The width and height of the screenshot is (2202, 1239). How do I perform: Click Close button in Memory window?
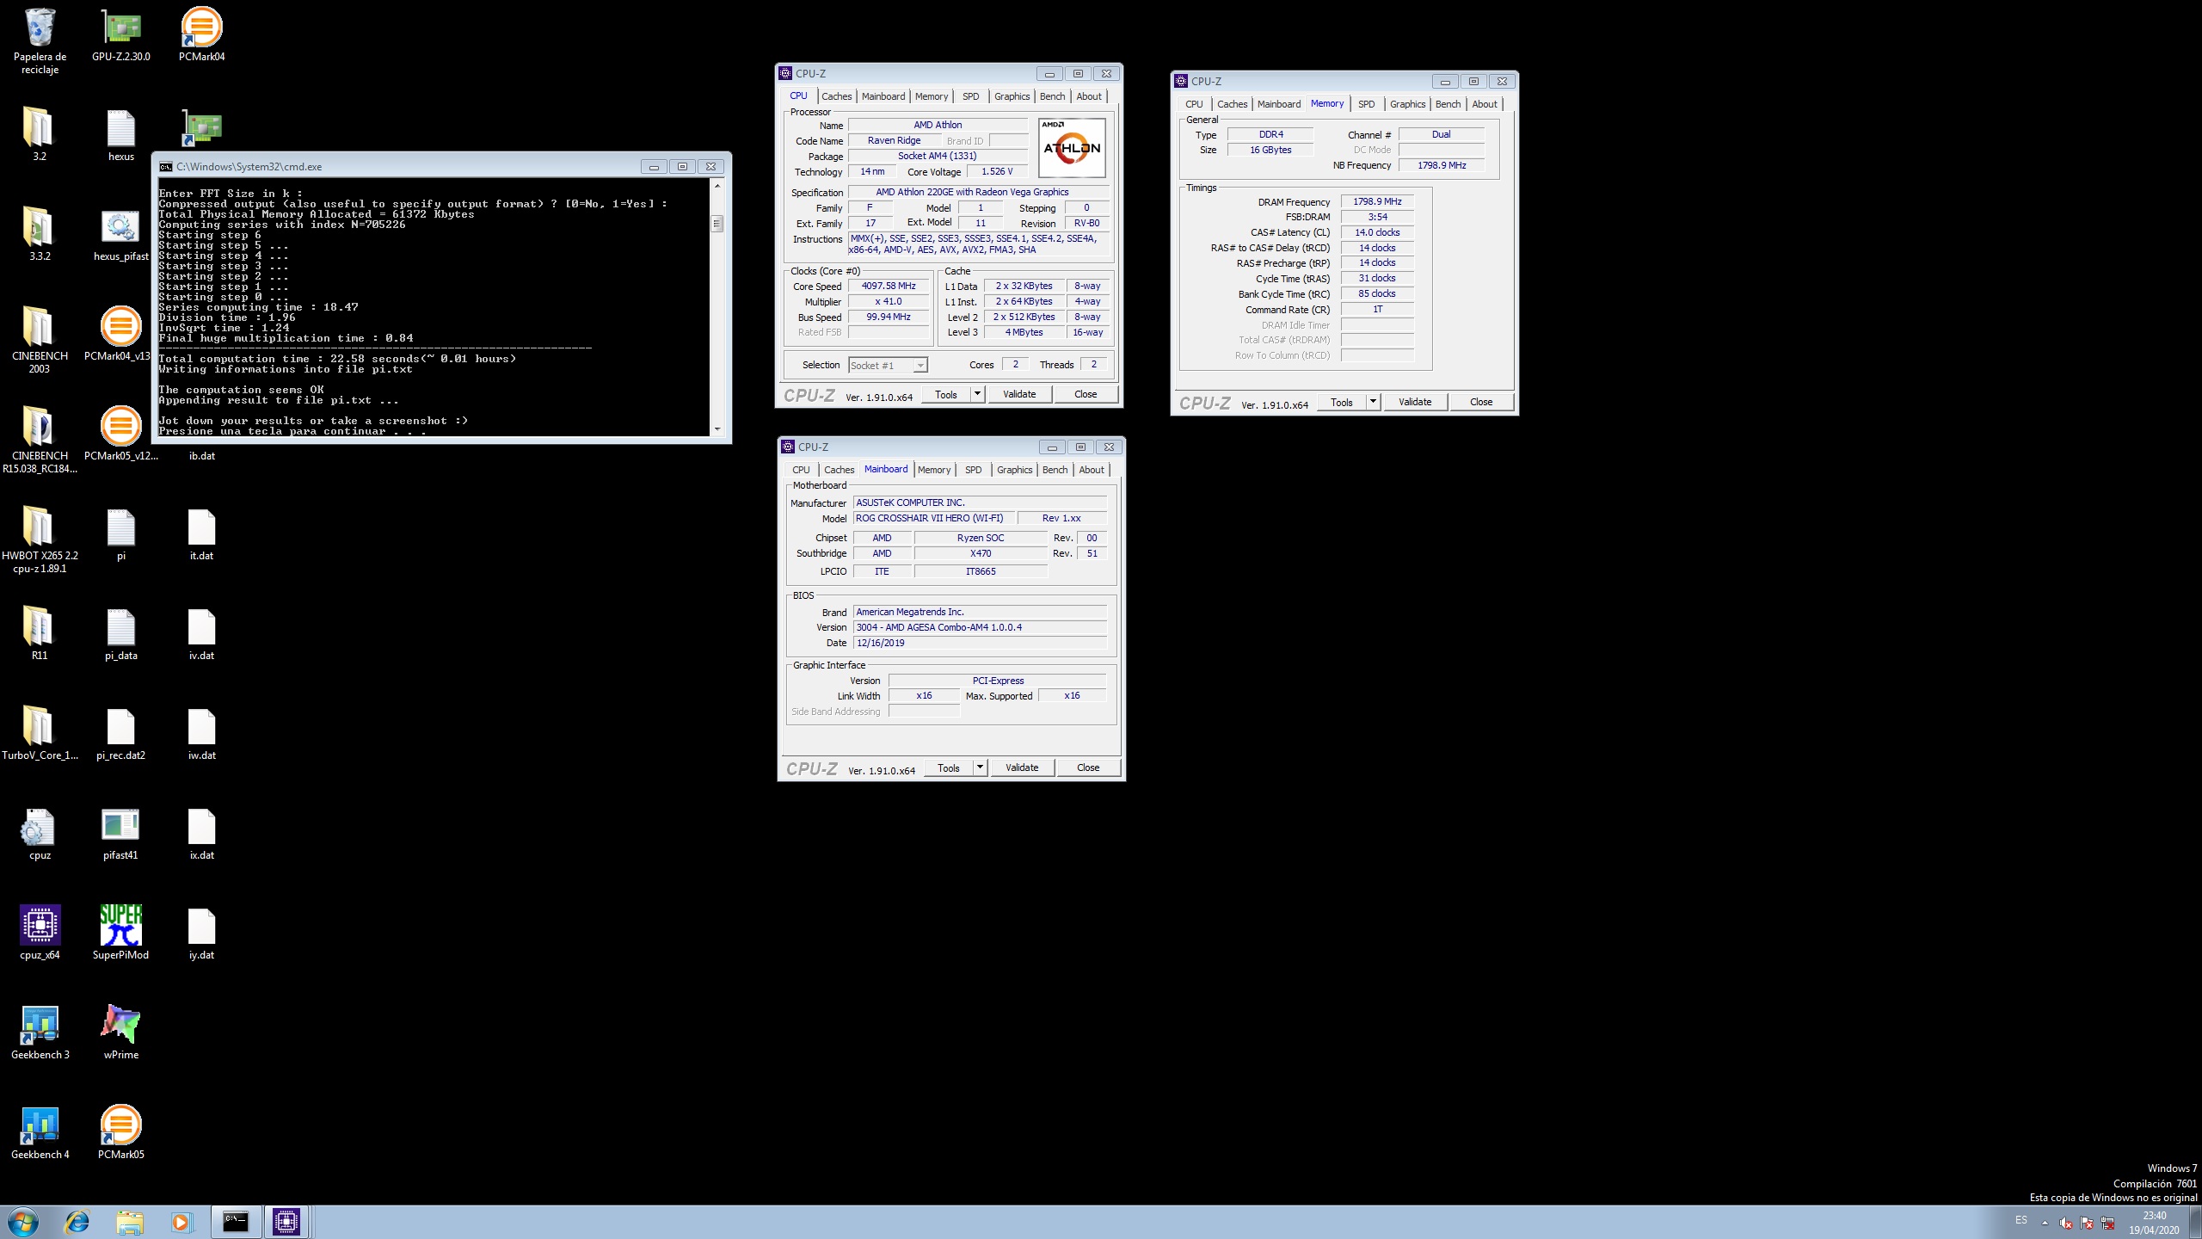(1481, 402)
